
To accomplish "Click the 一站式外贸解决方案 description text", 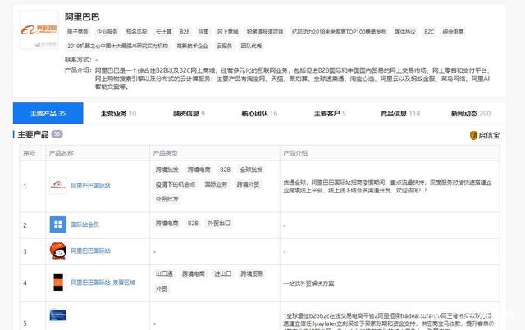I will (x=308, y=283).
